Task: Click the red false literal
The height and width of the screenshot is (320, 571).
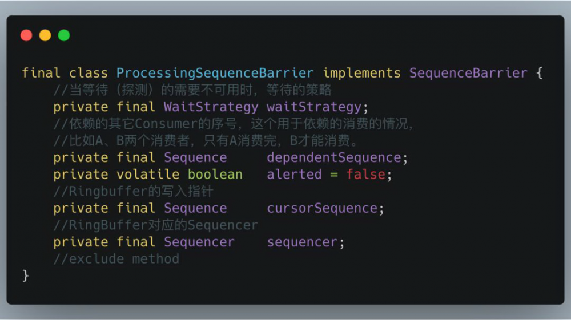Action: coord(365,175)
